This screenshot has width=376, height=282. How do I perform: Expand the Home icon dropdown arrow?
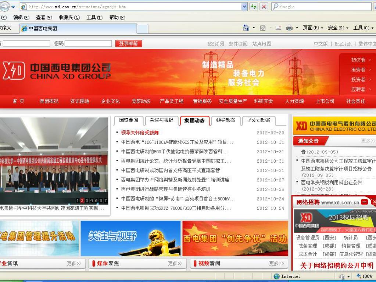coord(254,28)
